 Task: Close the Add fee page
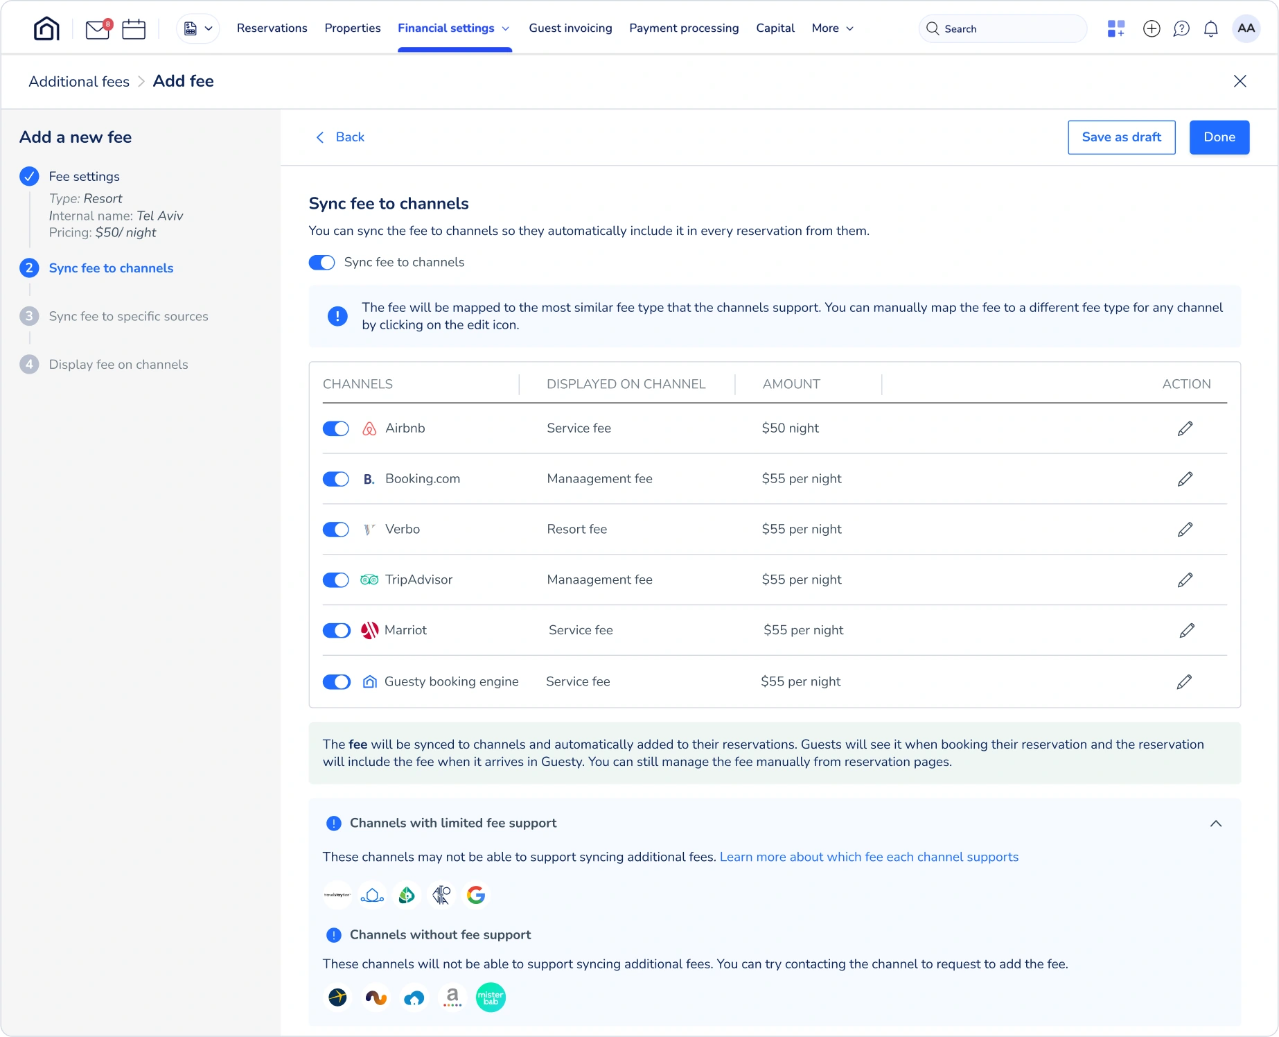[x=1240, y=81]
